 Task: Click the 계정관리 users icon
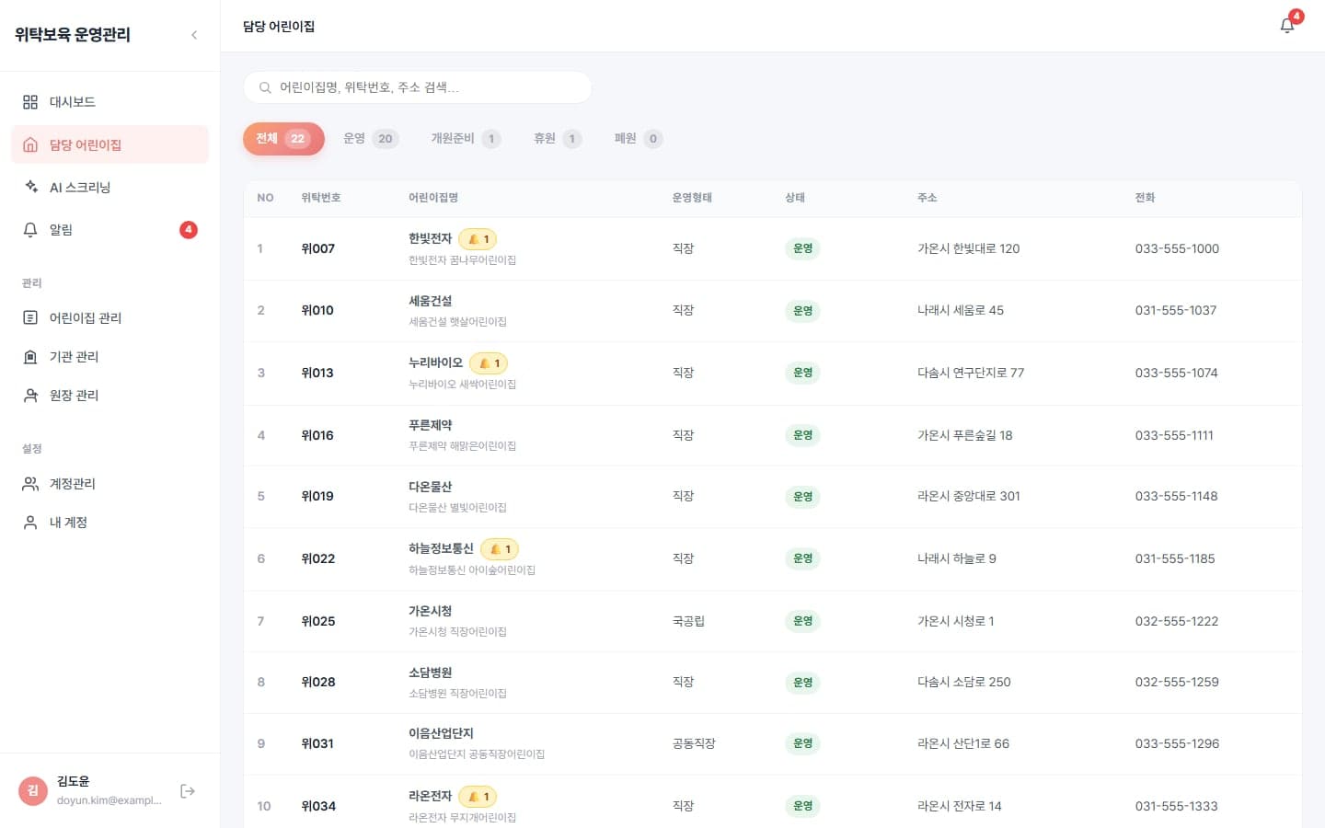(30, 483)
